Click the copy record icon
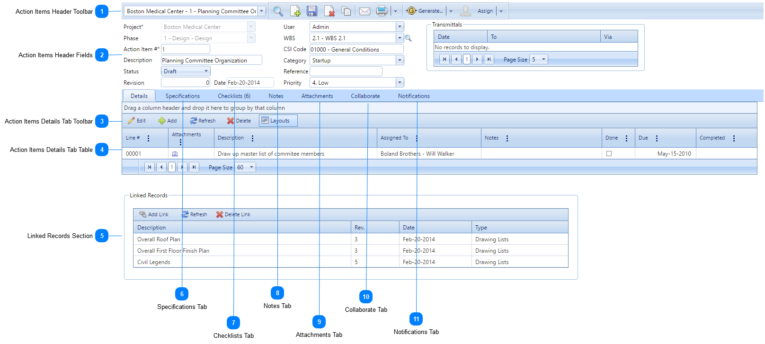The image size is (765, 344). point(347,11)
